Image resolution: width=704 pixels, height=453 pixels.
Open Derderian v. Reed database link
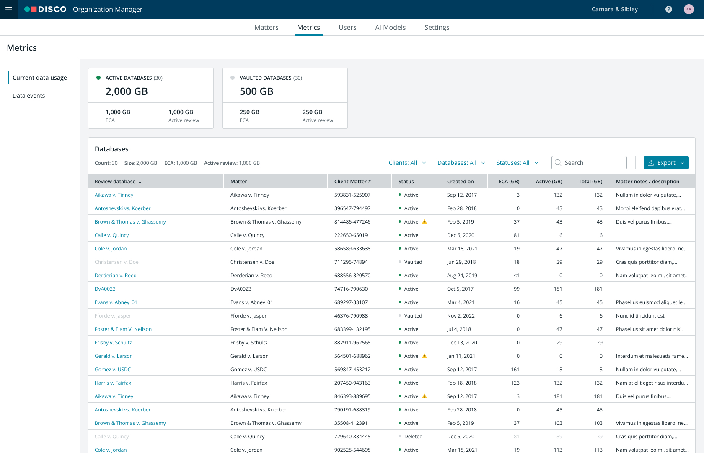click(x=116, y=275)
